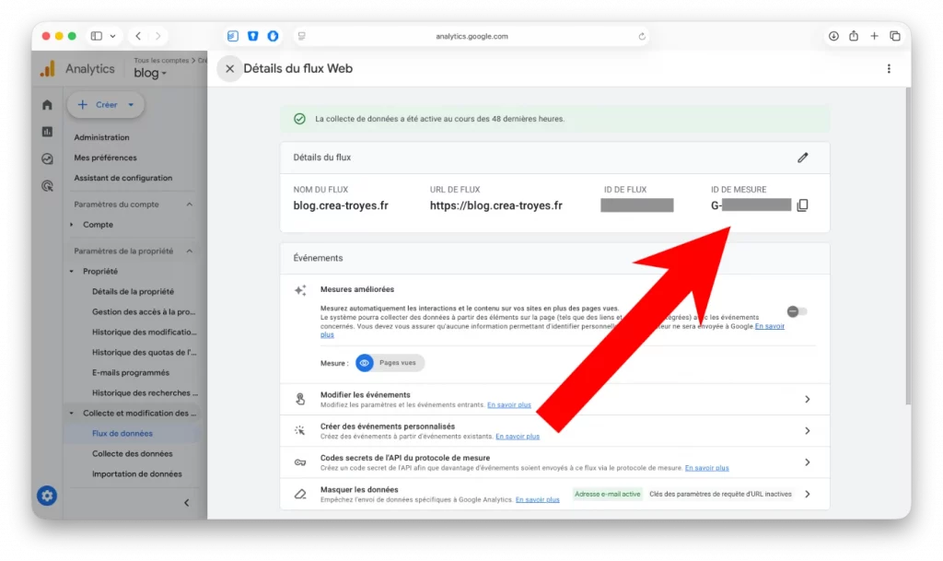Click the Pages vues eye chip

(390, 363)
